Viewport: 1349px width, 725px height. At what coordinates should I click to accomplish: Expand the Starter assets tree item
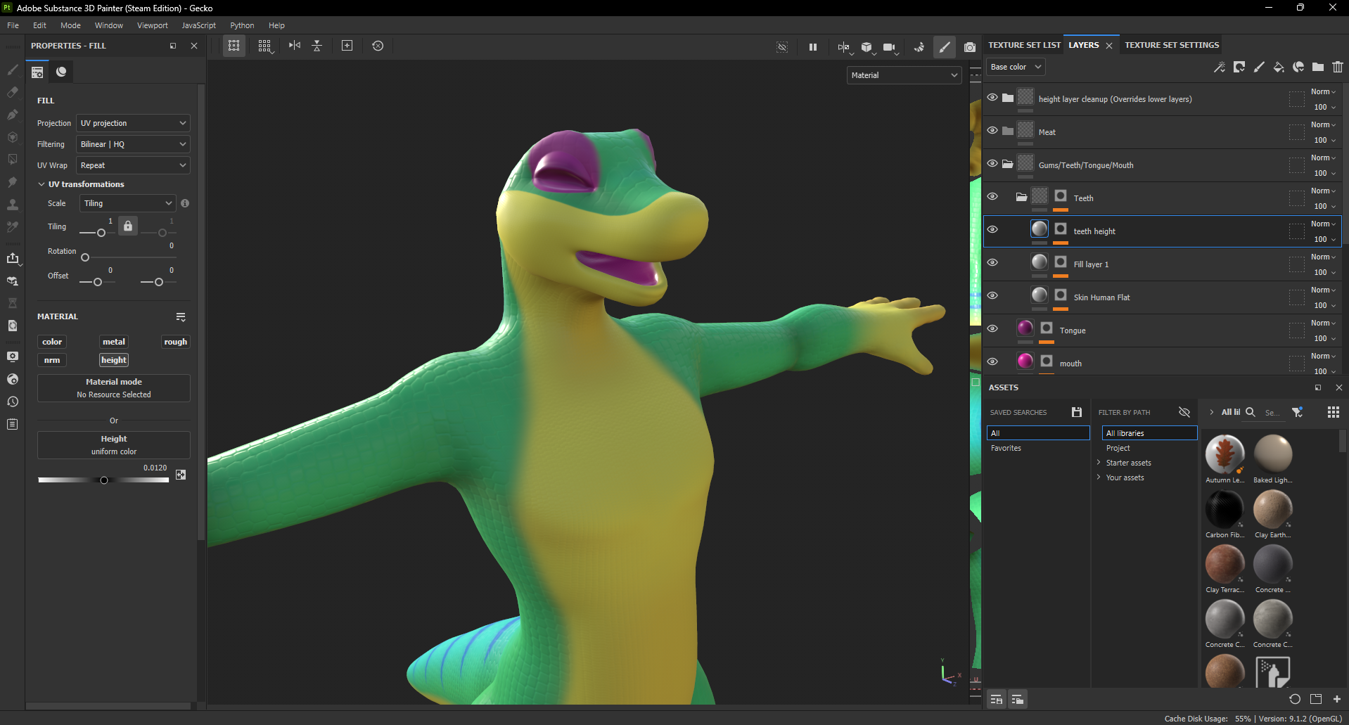point(1099,463)
